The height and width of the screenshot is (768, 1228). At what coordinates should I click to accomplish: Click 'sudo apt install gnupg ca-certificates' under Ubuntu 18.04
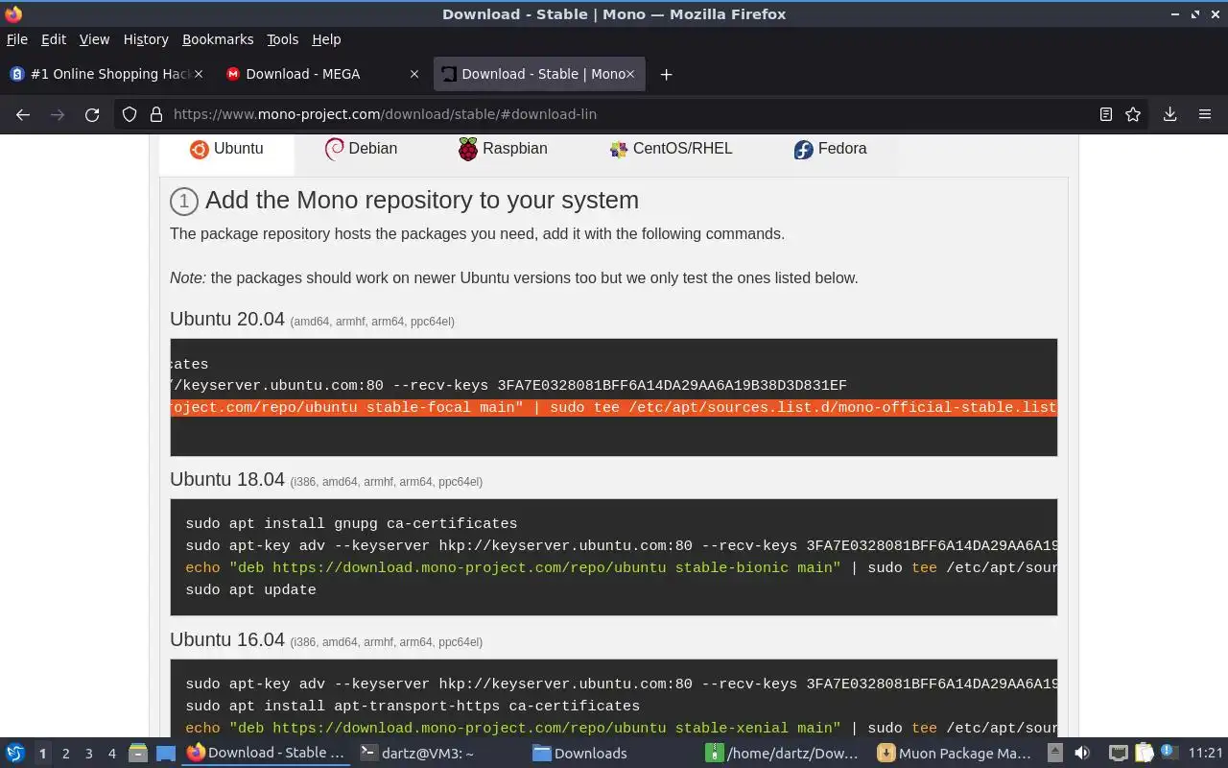click(351, 524)
